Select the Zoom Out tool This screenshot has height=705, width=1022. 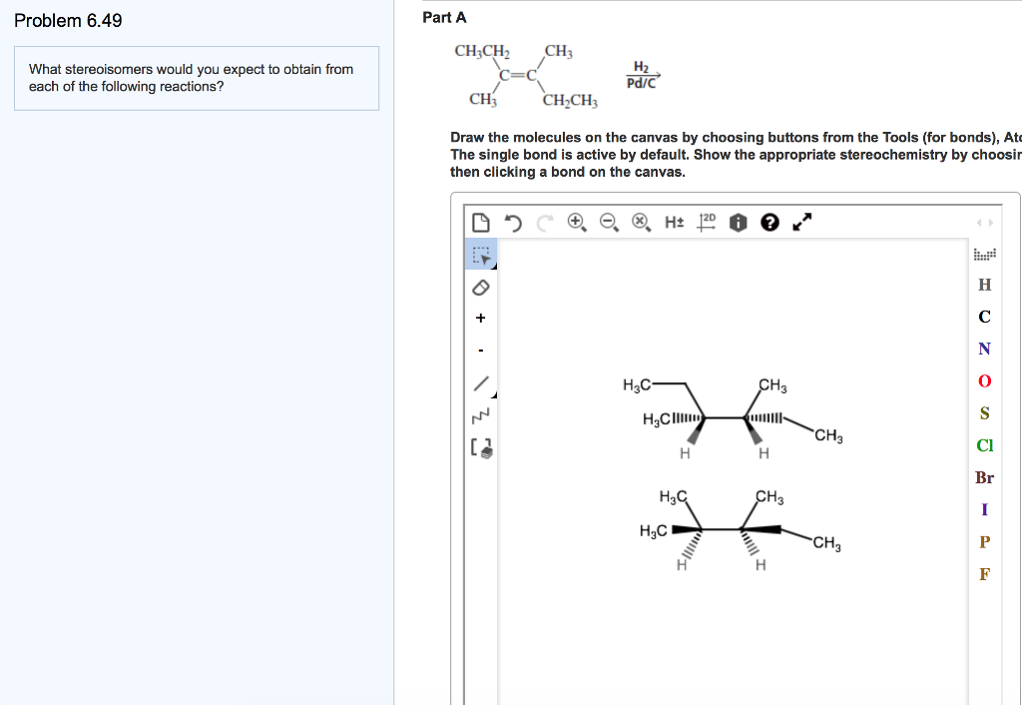607,222
